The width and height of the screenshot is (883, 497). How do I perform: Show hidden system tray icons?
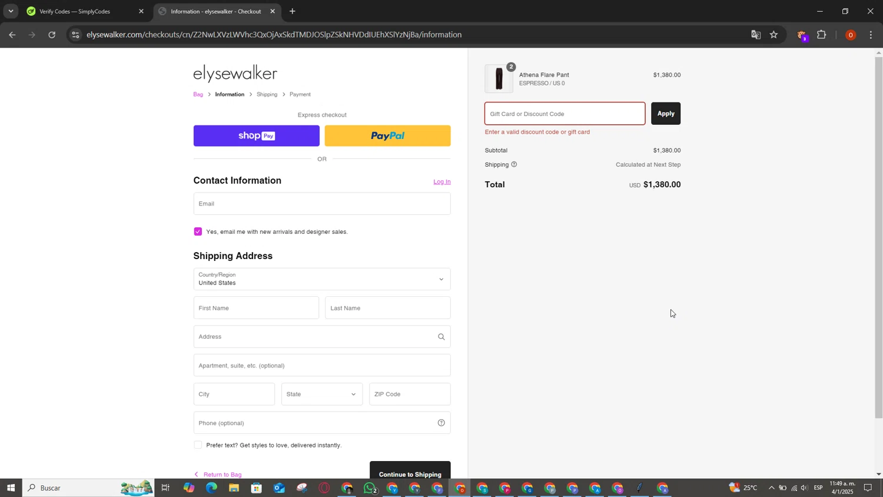(x=771, y=488)
